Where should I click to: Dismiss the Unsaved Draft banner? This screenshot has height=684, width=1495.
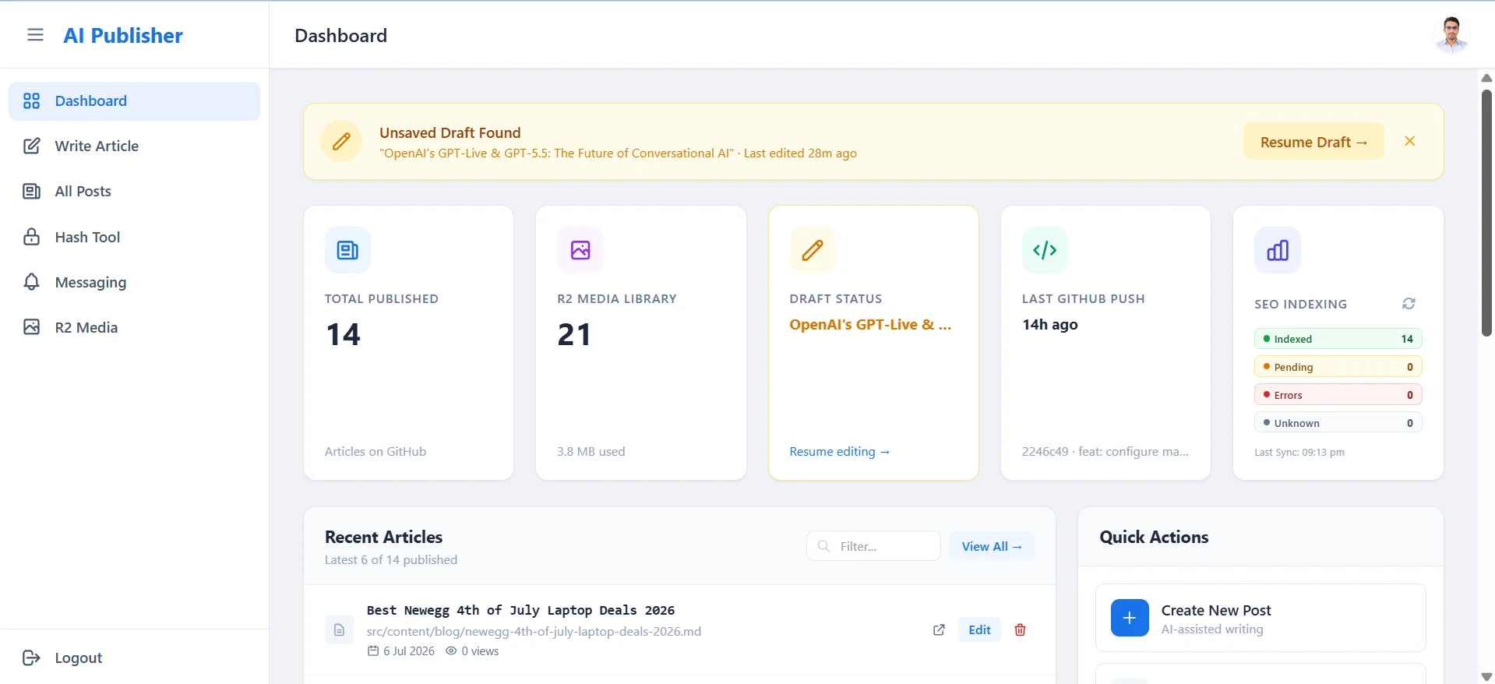click(1409, 141)
